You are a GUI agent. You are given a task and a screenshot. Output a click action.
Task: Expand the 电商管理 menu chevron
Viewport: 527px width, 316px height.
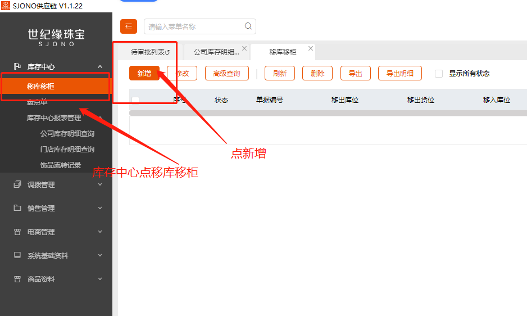point(100,232)
